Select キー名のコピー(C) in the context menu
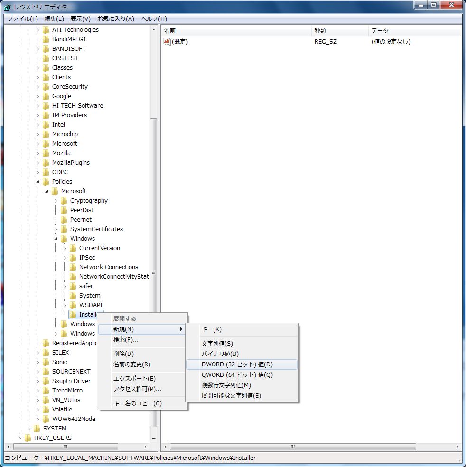The image size is (466, 467). (x=142, y=403)
